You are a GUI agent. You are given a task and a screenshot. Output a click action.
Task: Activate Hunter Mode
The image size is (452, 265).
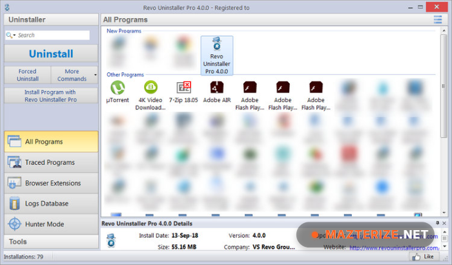(x=51, y=224)
